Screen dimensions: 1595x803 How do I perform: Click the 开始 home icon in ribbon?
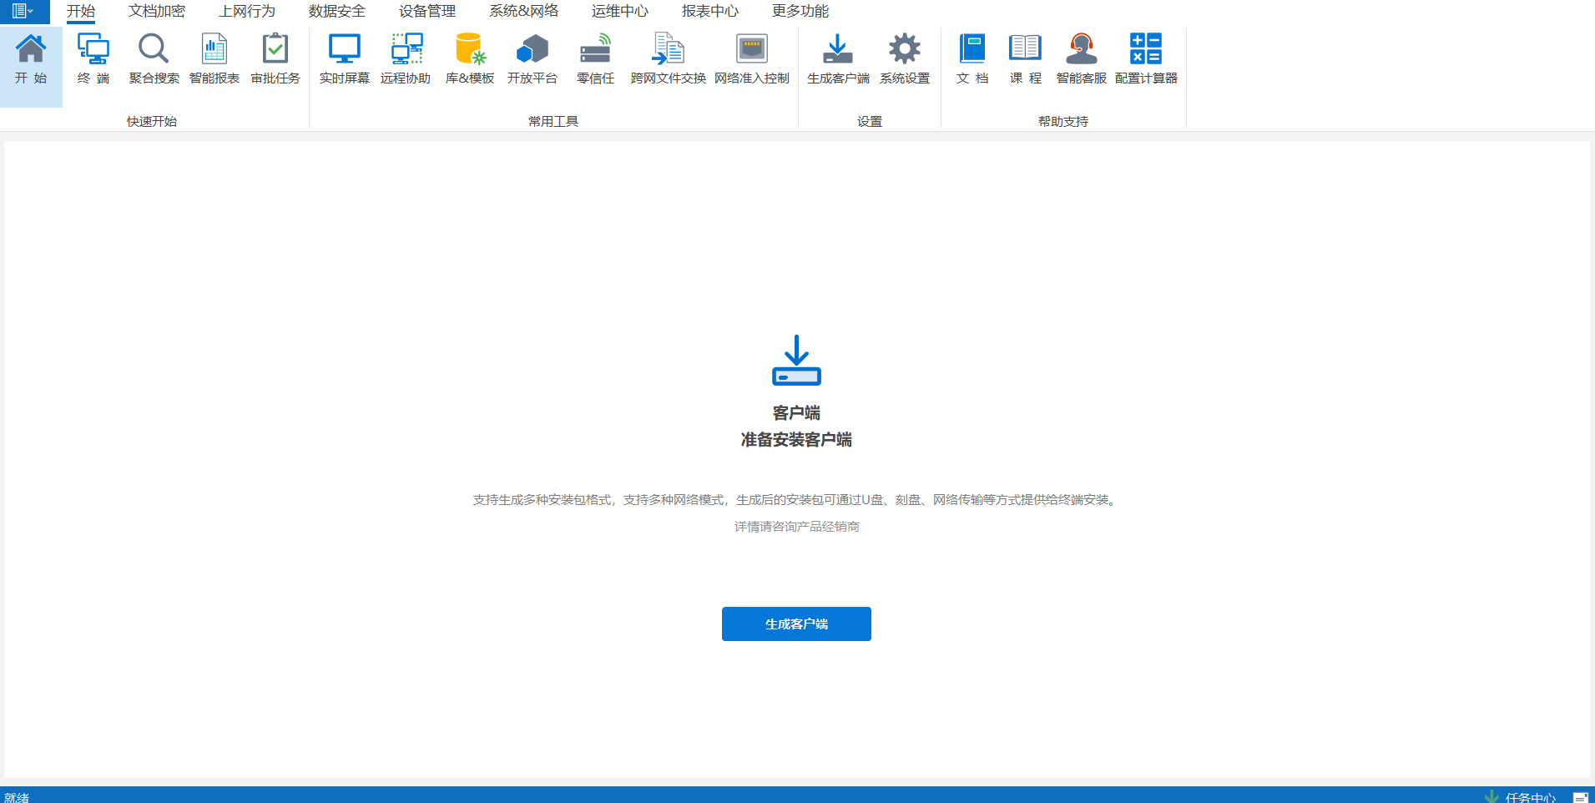tap(31, 58)
